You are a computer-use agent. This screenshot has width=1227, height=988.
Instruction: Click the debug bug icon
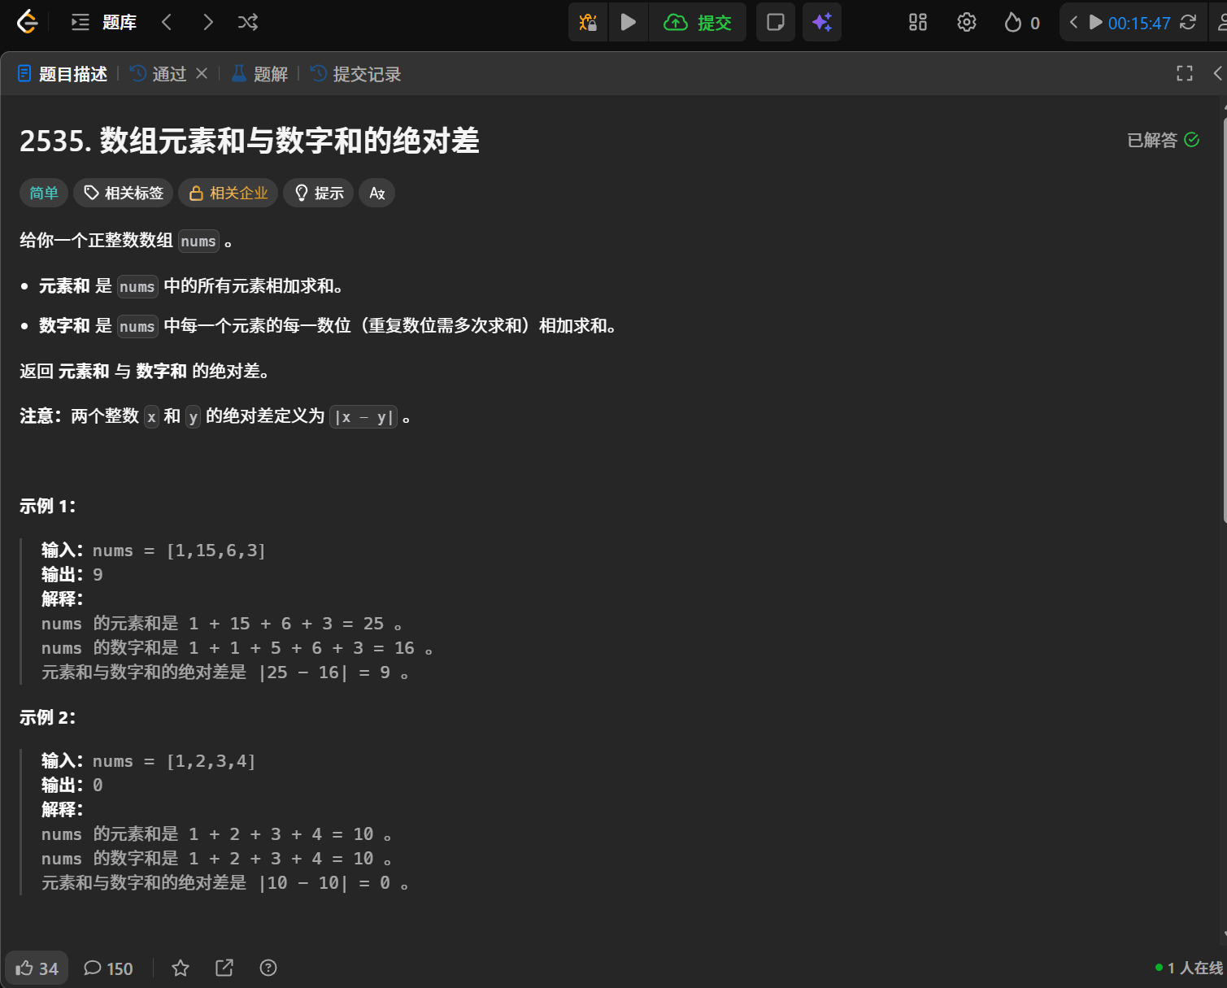point(588,22)
